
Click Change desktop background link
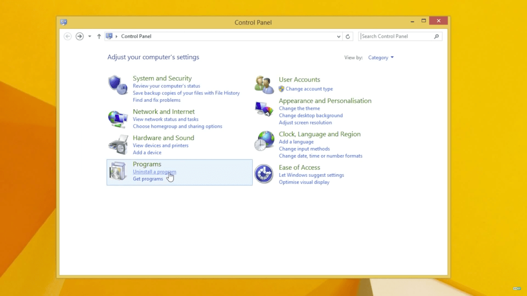tap(310, 116)
